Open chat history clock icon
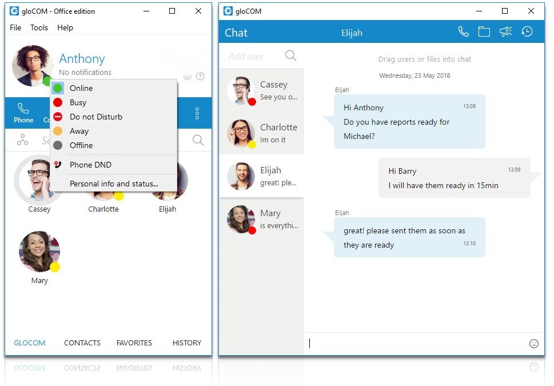 click(x=527, y=32)
